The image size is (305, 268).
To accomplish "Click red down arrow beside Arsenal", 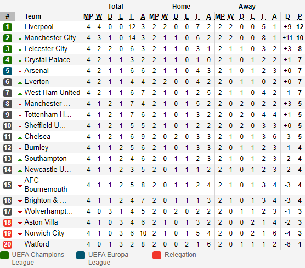I will click(20, 72).
